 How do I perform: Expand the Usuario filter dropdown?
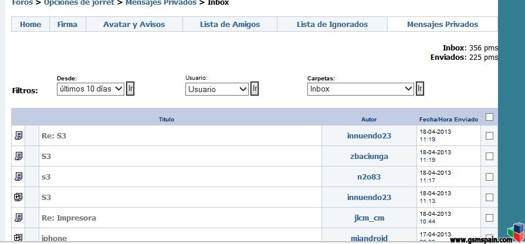[217, 89]
